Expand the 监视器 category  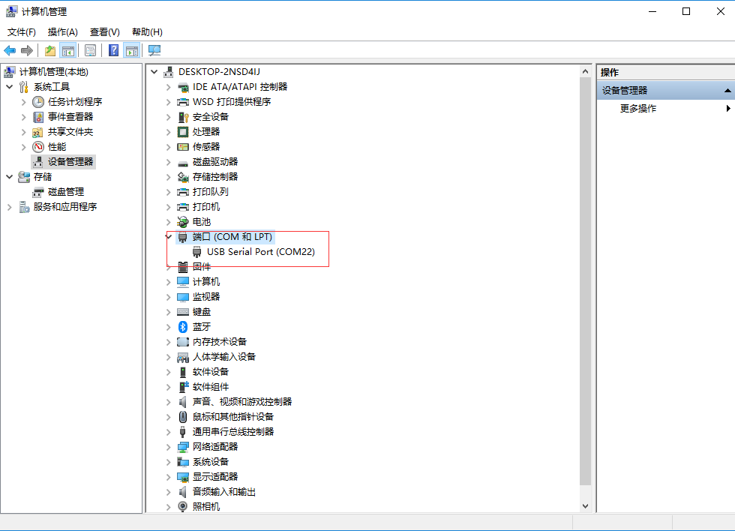point(168,297)
